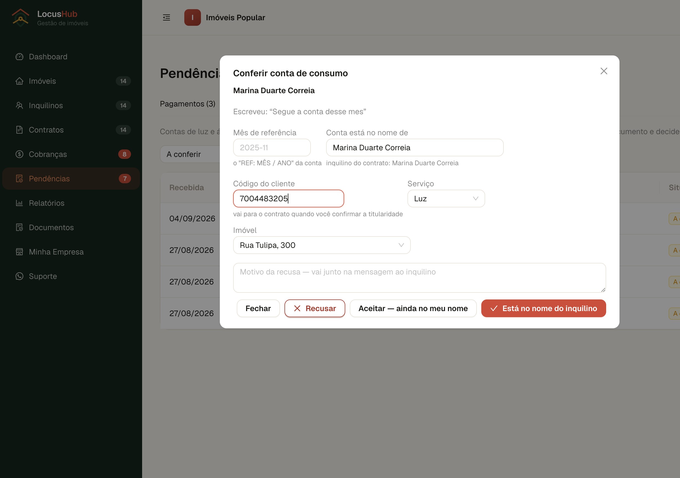Switch to the Pagamentos (3) tab
The image size is (680, 478).
tap(188, 104)
